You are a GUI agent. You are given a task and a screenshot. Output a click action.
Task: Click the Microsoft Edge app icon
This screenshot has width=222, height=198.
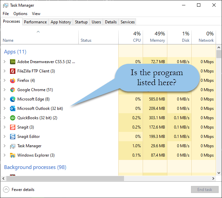tap(13, 99)
